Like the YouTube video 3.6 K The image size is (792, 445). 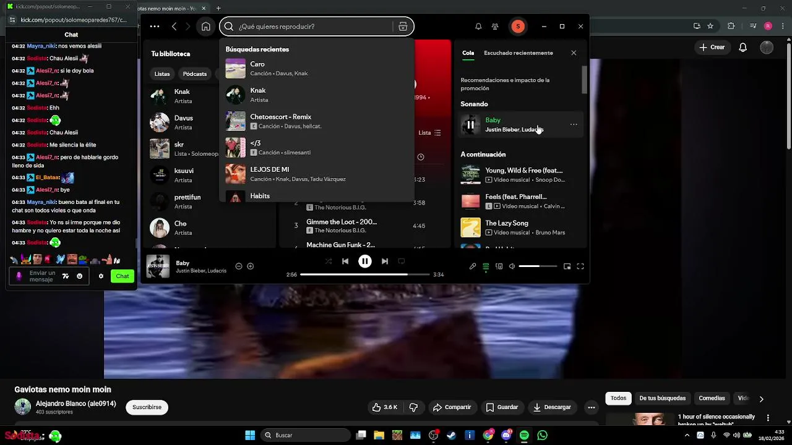[x=384, y=407]
